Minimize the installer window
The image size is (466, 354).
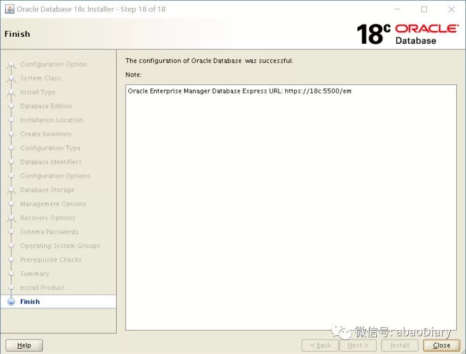397,9
